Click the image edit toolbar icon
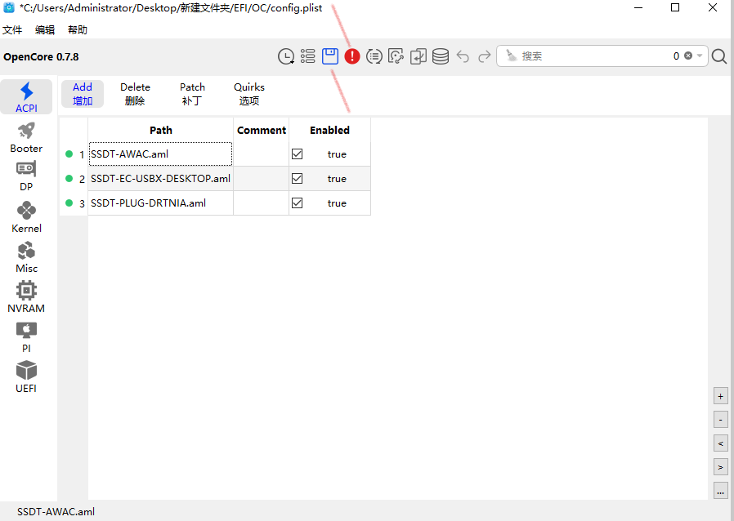The image size is (734, 521). [x=396, y=56]
